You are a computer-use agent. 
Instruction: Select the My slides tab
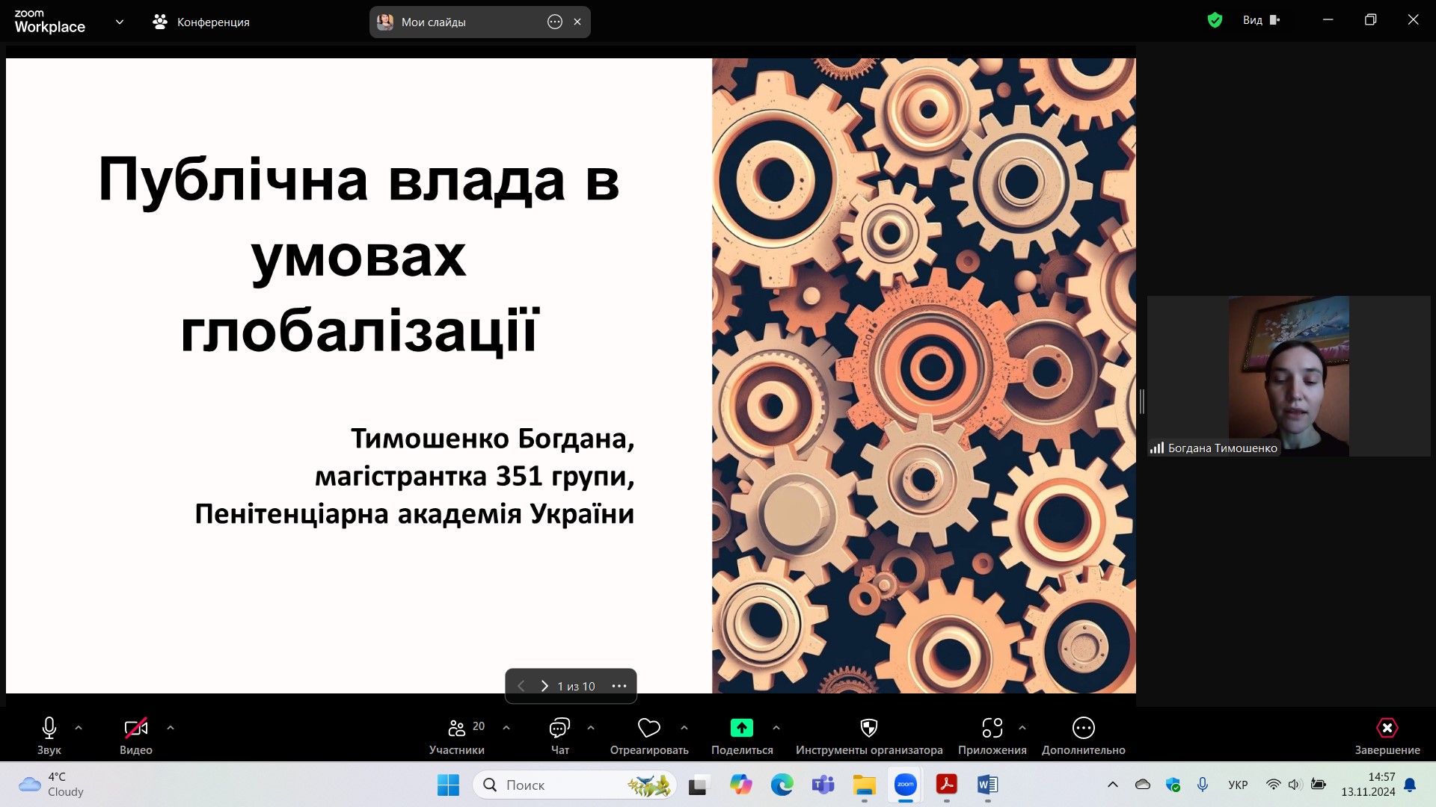(434, 22)
